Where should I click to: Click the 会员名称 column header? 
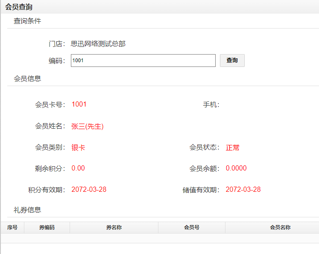point(280,228)
